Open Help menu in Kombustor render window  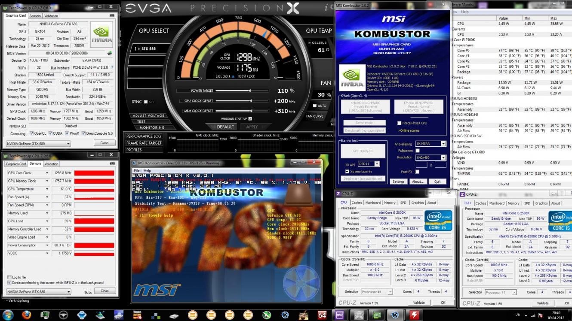click(147, 170)
